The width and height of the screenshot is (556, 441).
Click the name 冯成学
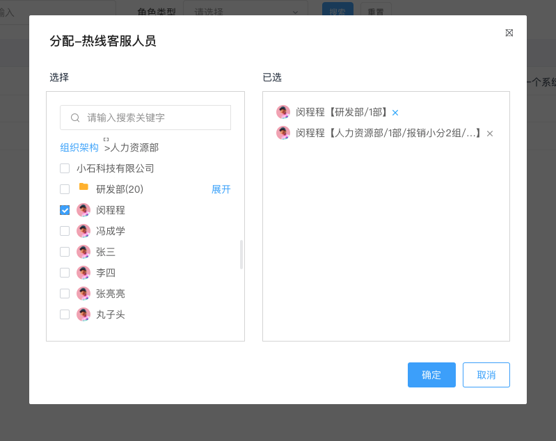[x=110, y=231]
